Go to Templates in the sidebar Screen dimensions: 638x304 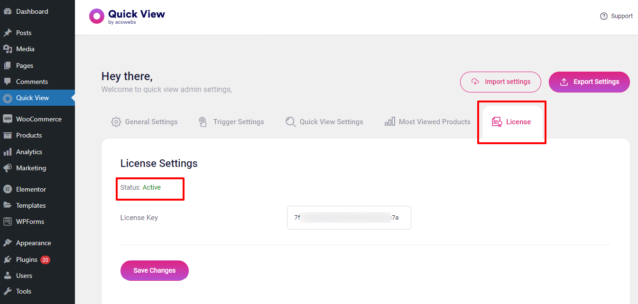point(37,205)
